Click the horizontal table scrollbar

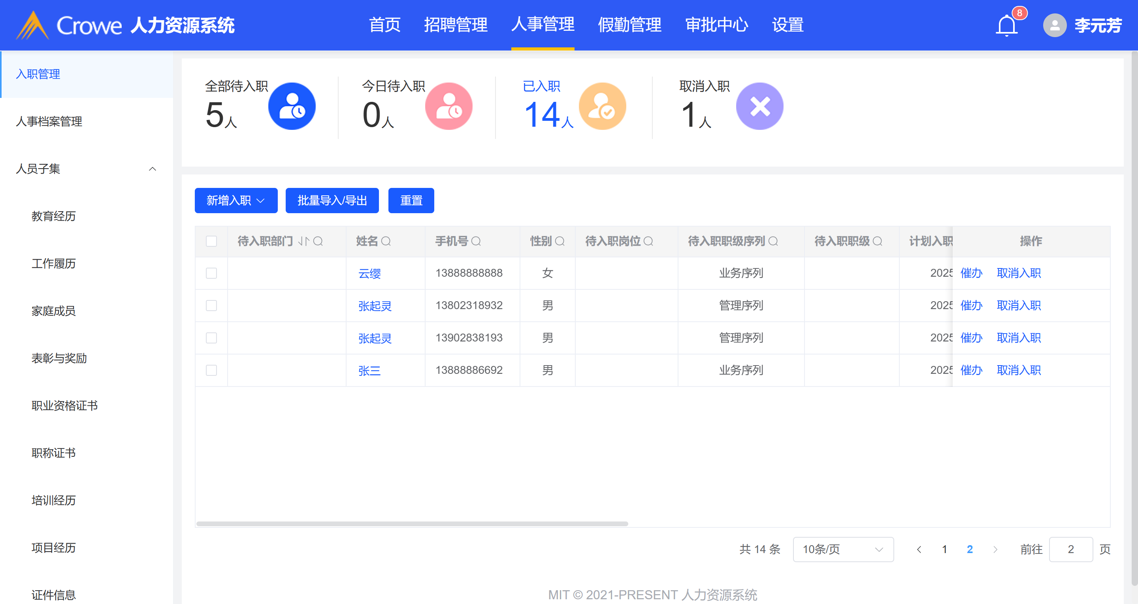(x=412, y=523)
